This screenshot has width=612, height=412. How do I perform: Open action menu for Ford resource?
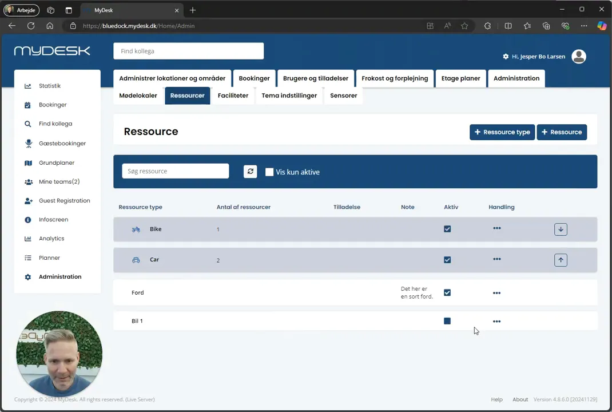tap(496, 293)
